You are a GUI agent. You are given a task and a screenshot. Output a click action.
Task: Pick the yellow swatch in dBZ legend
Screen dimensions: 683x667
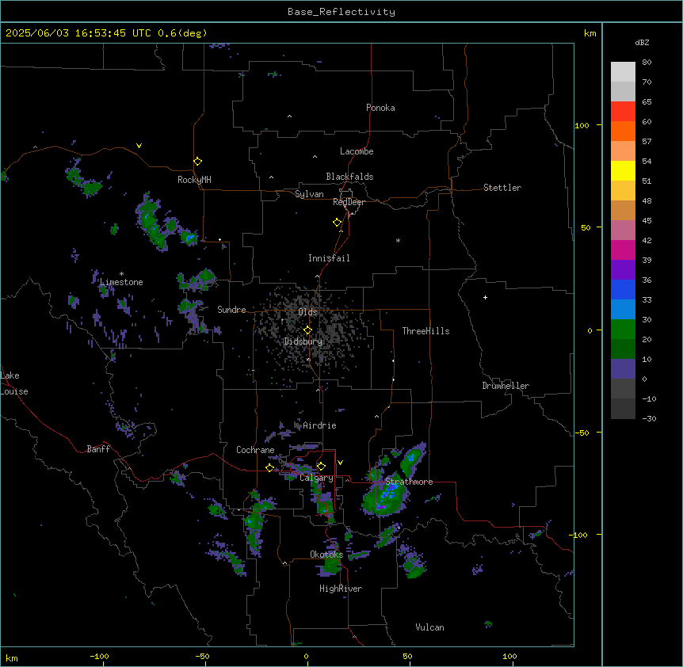pyautogui.click(x=623, y=170)
